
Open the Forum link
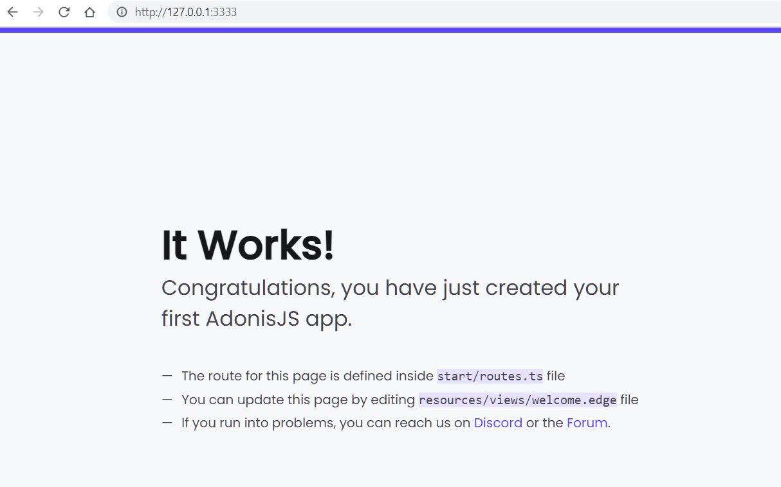pos(587,423)
